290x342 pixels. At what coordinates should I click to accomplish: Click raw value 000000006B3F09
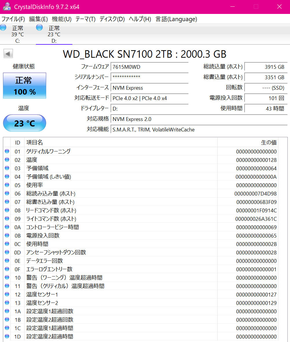(x=256, y=202)
